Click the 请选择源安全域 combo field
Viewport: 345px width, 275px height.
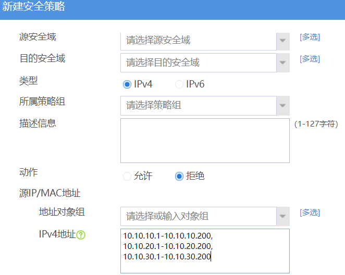pos(199,40)
